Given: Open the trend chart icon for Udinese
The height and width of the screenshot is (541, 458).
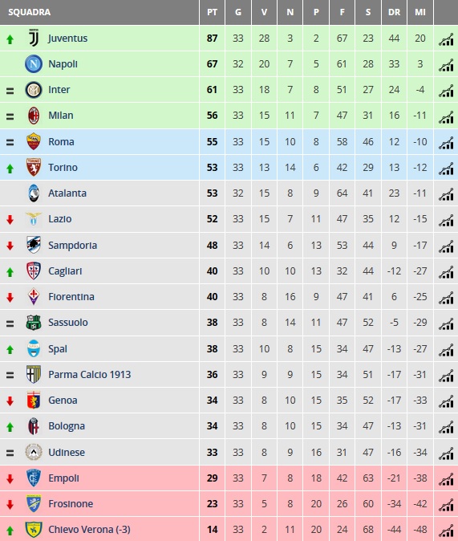Looking at the screenshot, I should pos(446,454).
